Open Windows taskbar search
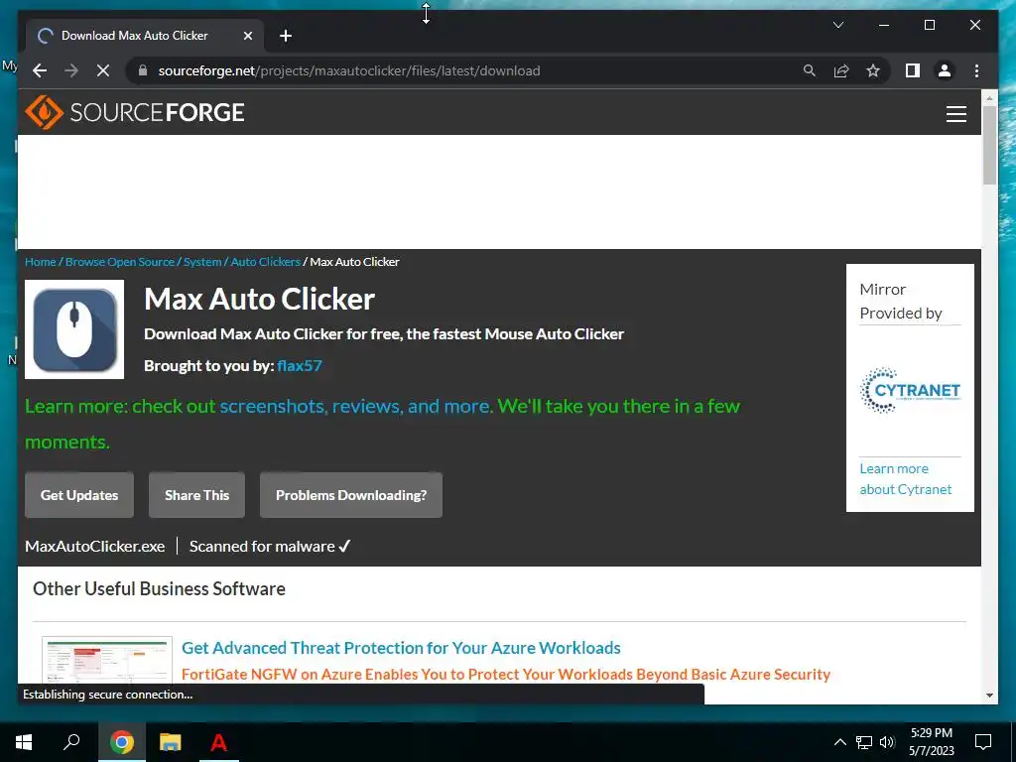The image size is (1016, 762). [x=71, y=742]
